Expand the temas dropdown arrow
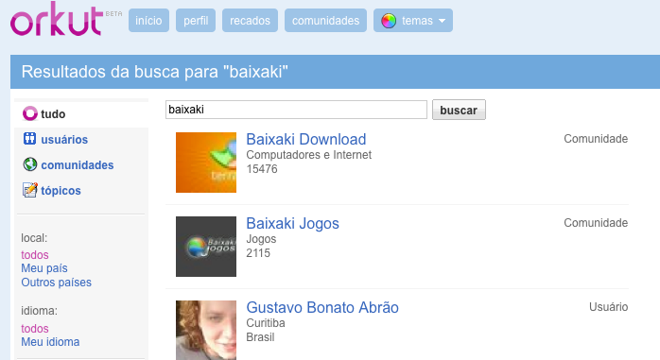 [442, 21]
